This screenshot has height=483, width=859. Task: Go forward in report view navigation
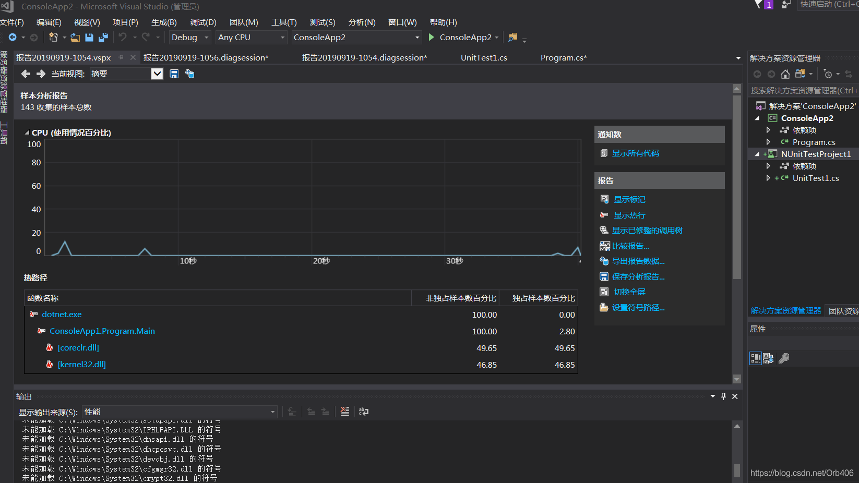coord(41,74)
